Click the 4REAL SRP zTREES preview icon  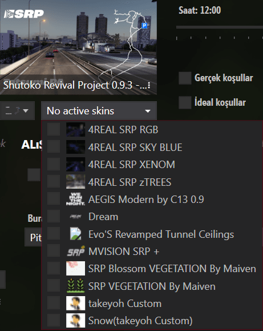coord(75,182)
